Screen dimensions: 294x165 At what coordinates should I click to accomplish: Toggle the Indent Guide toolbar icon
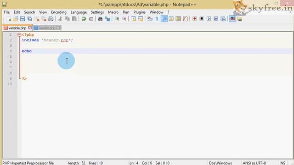coord(164,19)
